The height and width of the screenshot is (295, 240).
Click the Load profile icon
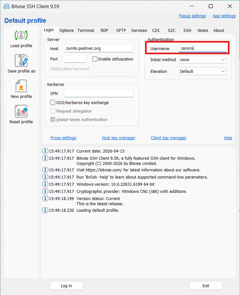[21, 35]
